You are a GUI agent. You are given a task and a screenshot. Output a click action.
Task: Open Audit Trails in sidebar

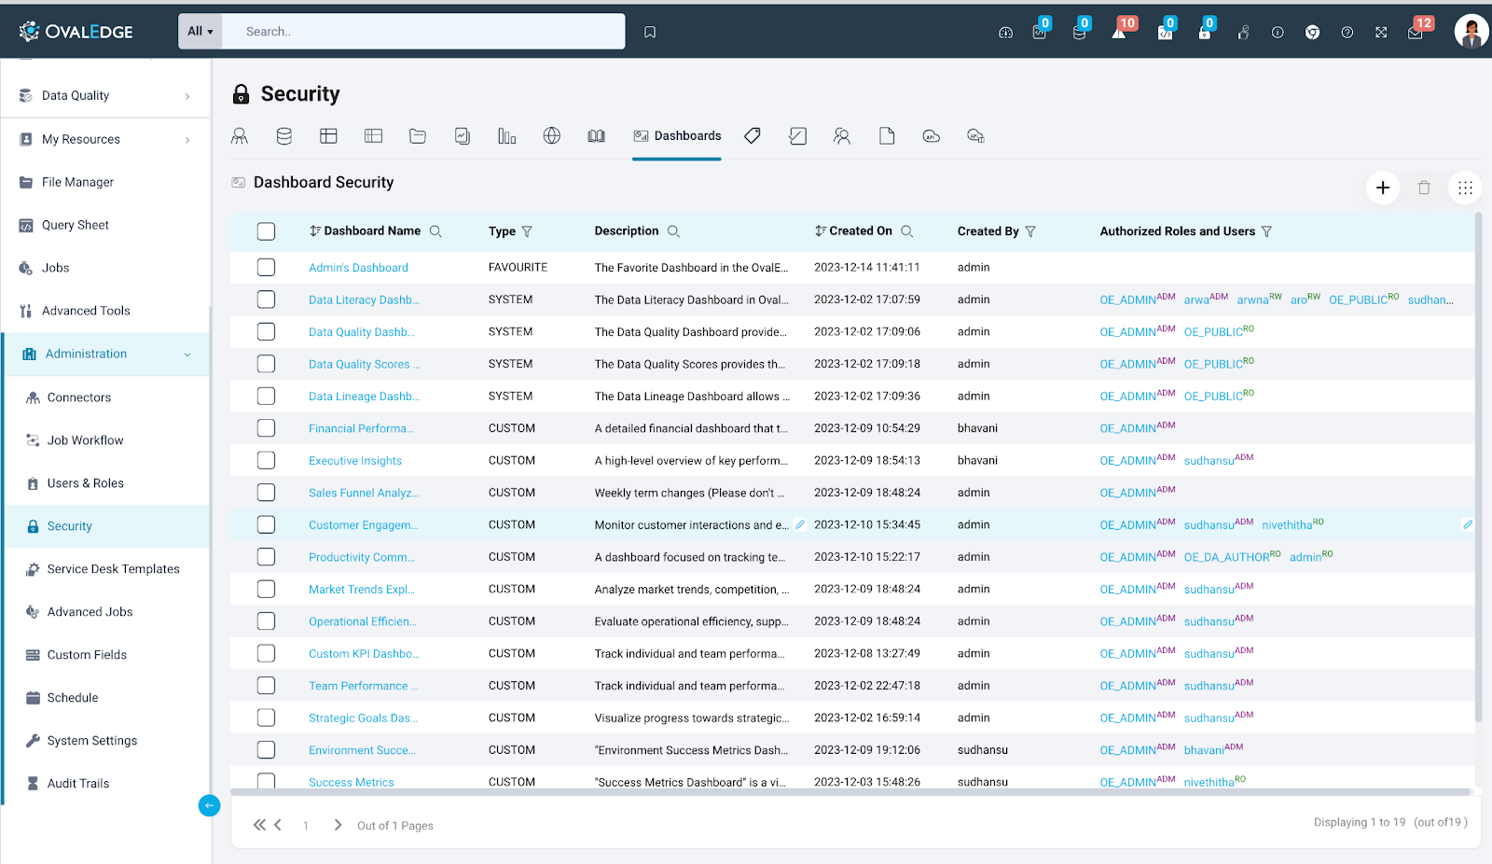[78, 784]
